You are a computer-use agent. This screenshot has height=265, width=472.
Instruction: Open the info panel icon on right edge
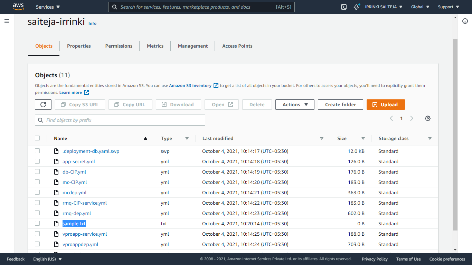(x=465, y=21)
